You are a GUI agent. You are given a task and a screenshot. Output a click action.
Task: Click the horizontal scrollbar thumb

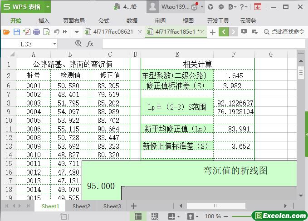(216, 206)
